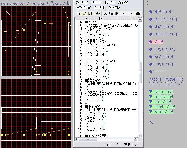Click the Copy icon in toolbar
The width and height of the screenshot is (187, 148).
111,14
